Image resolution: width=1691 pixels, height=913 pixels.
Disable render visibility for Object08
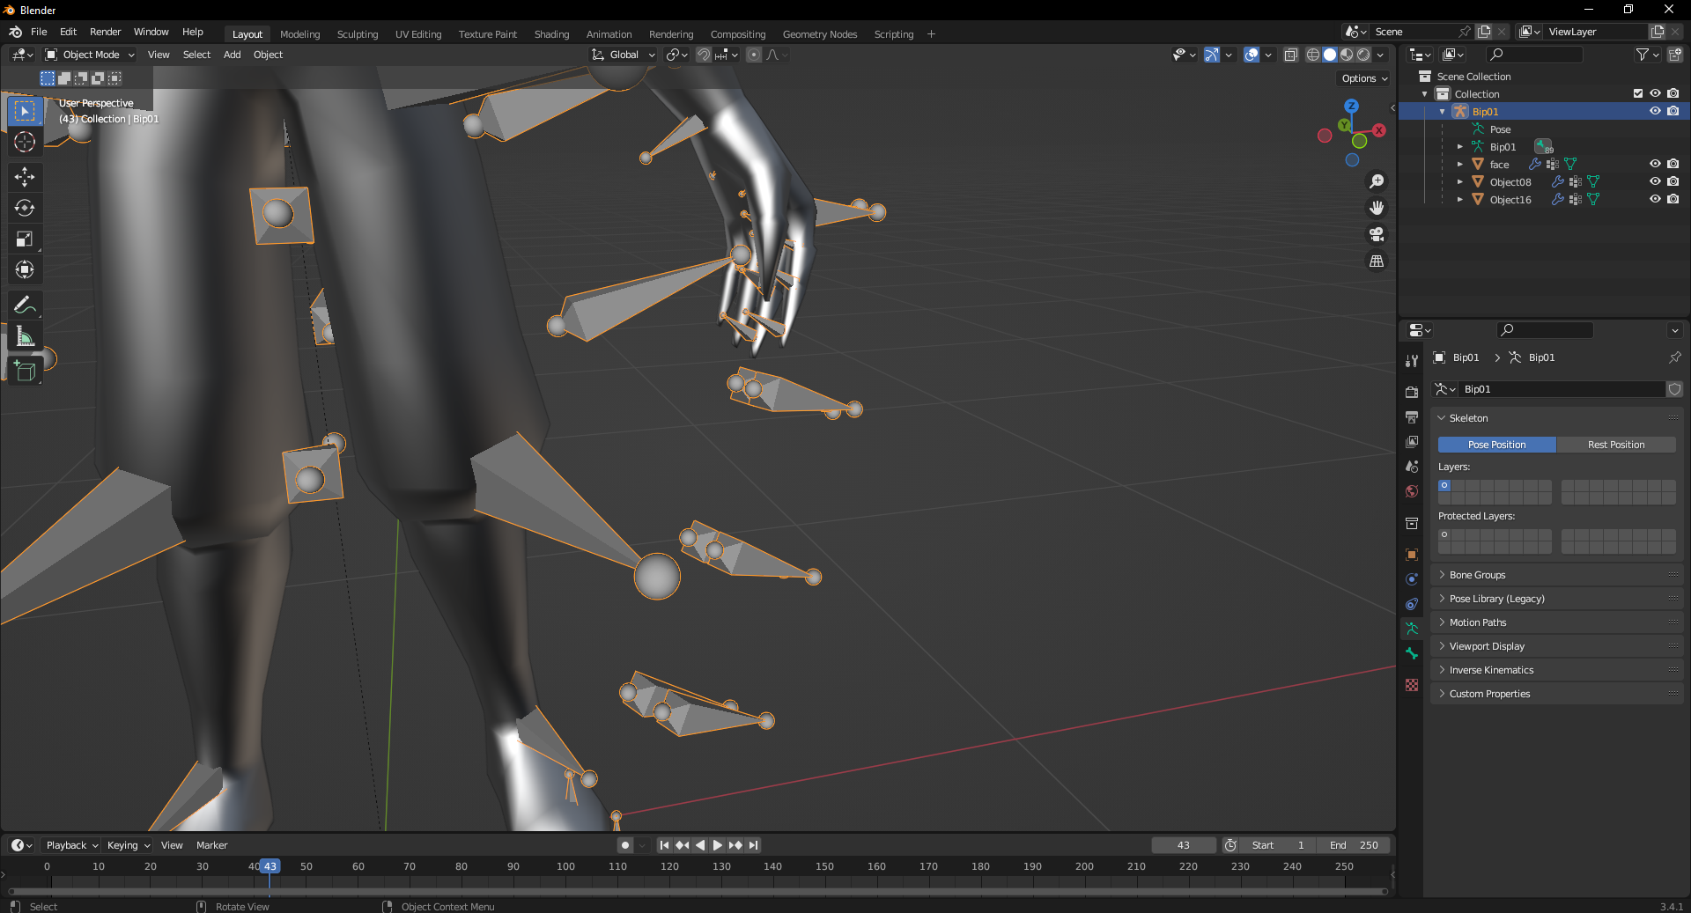[x=1673, y=181]
